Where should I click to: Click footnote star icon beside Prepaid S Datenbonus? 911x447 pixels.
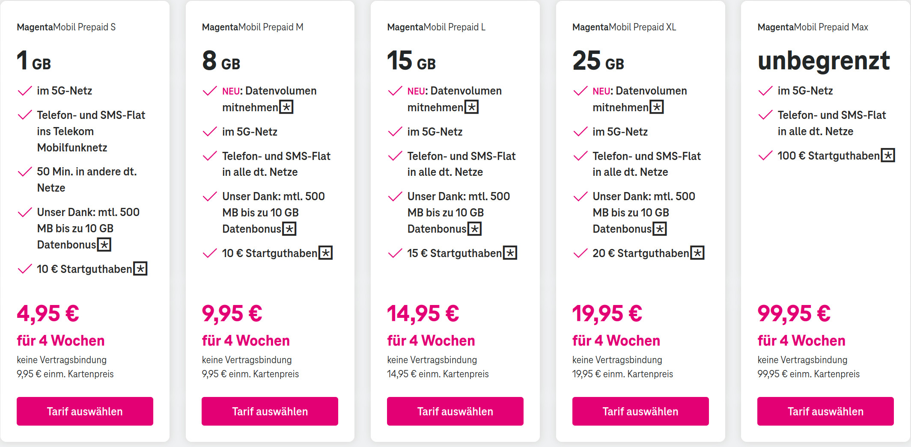point(104,245)
